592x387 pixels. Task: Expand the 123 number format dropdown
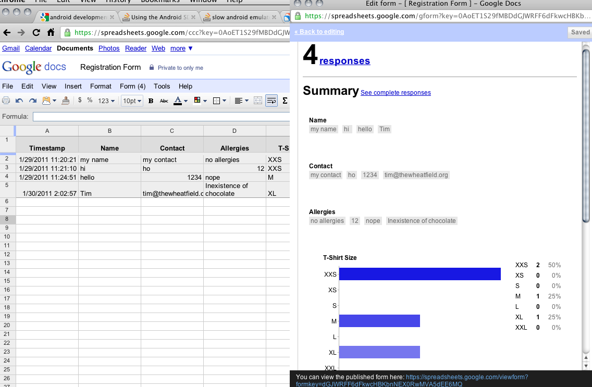pyautogui.click(x=106, y=101)
